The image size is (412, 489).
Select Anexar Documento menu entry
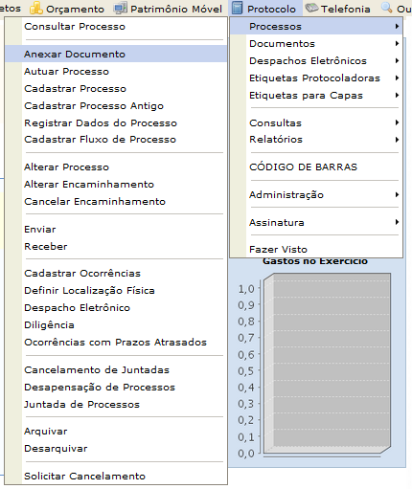click(116, 54)
